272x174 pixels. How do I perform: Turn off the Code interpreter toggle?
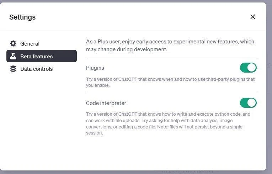tap(248, 103)
